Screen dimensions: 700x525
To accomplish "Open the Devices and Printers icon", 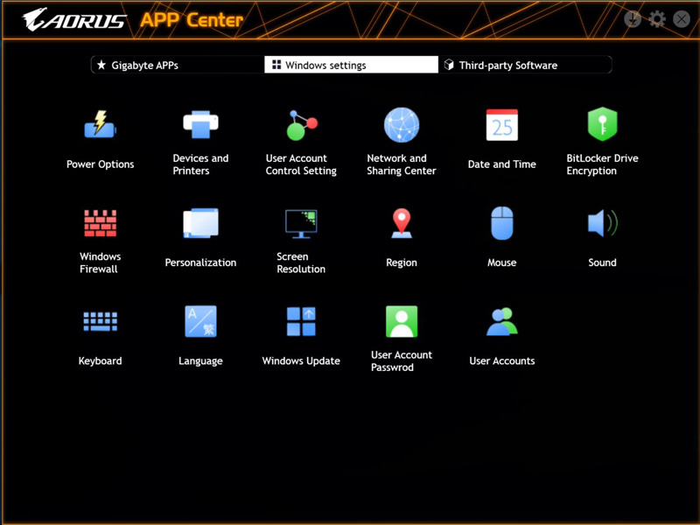I will pyautogui.click(x=200, y=124).
